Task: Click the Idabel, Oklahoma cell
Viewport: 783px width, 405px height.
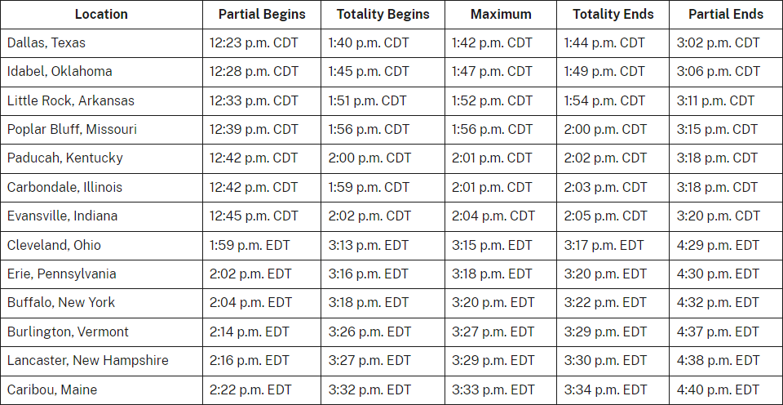Action: pyautogui.click(x=101, y=72)
